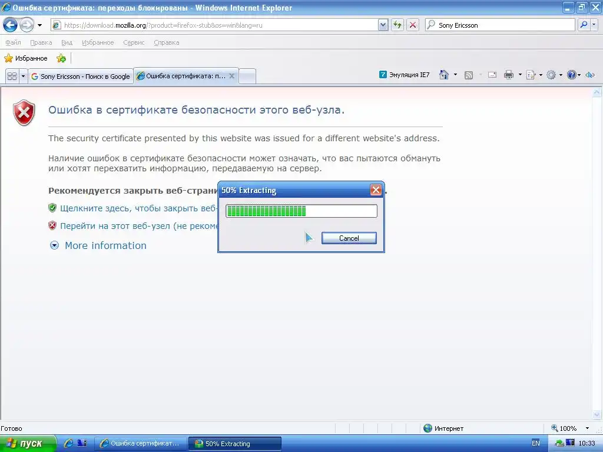Launch Internet Explorer from quick launch

click(68, 443)
